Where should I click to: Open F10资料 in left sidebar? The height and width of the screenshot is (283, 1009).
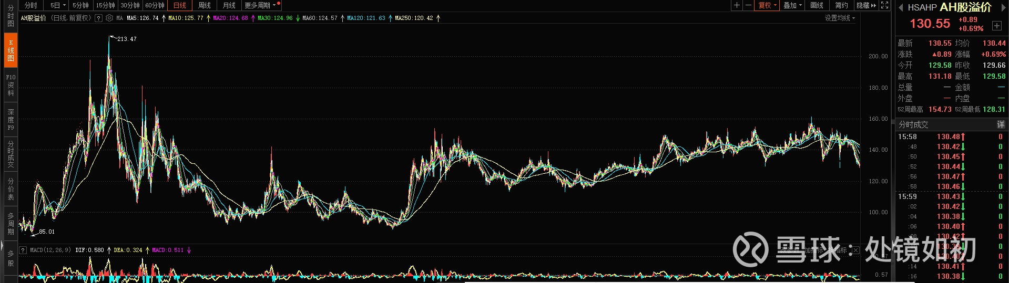(x=11, y=85)
